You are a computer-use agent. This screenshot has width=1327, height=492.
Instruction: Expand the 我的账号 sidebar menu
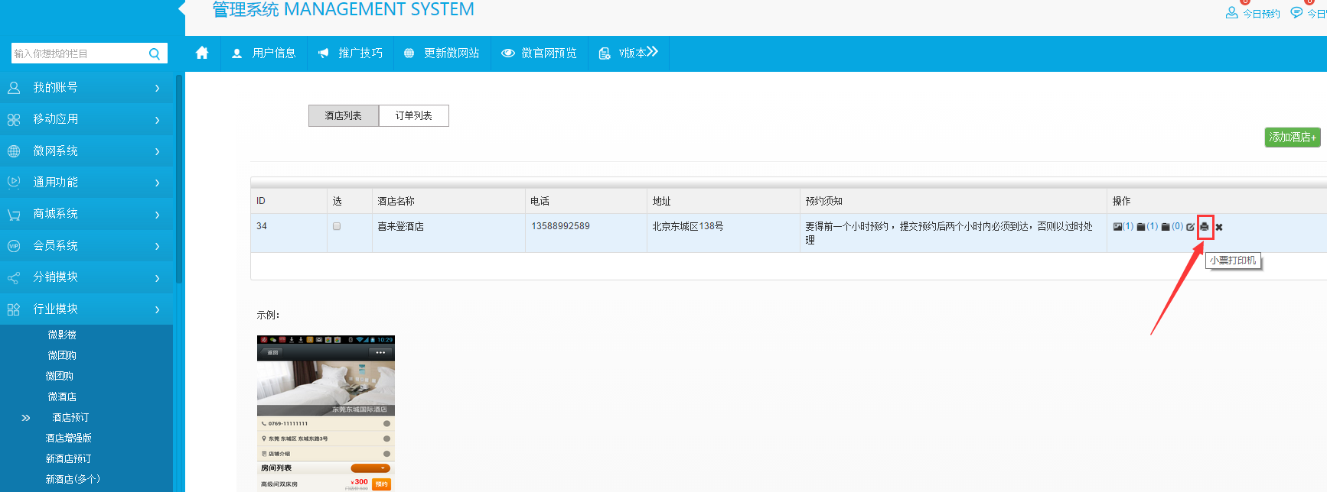point(86,88)
